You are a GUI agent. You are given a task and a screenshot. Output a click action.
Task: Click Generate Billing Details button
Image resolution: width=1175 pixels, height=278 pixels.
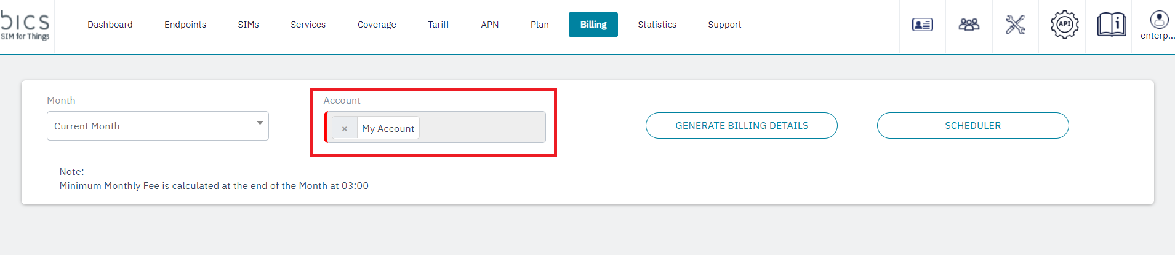click(x=742, y=126)
